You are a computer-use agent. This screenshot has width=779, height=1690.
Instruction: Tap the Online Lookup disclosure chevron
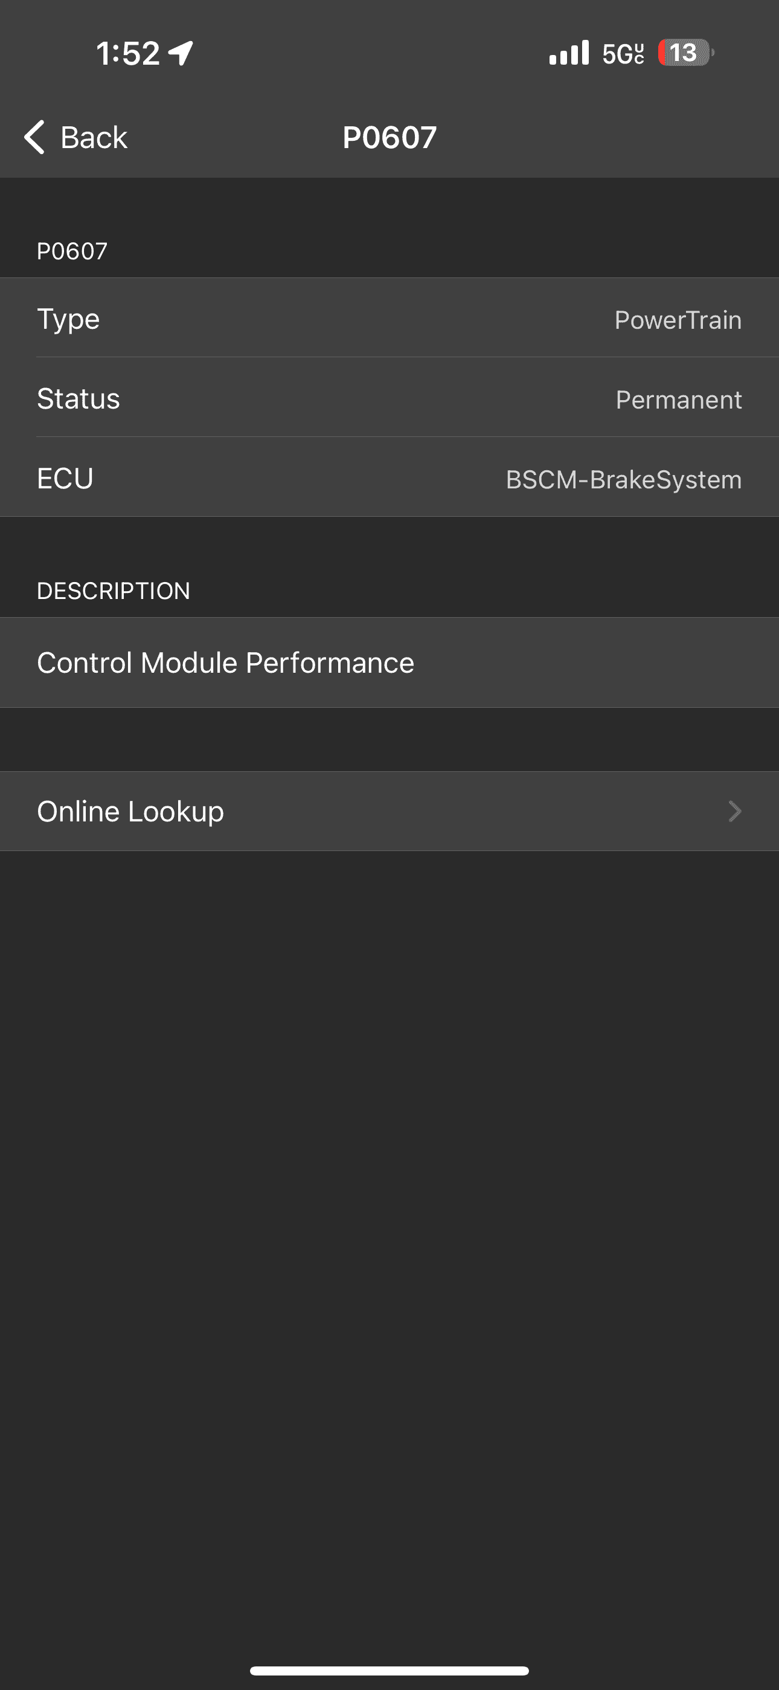coord(735,812)
